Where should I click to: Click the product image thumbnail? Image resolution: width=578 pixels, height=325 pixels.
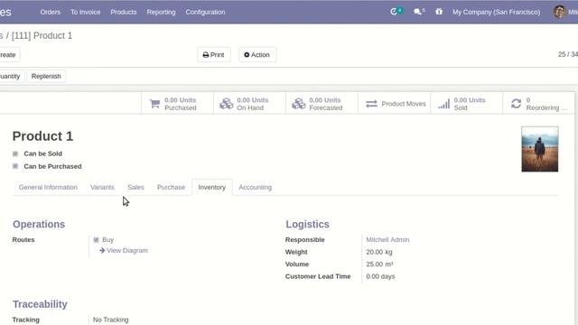pyautogui.click(x=540, y=149)
